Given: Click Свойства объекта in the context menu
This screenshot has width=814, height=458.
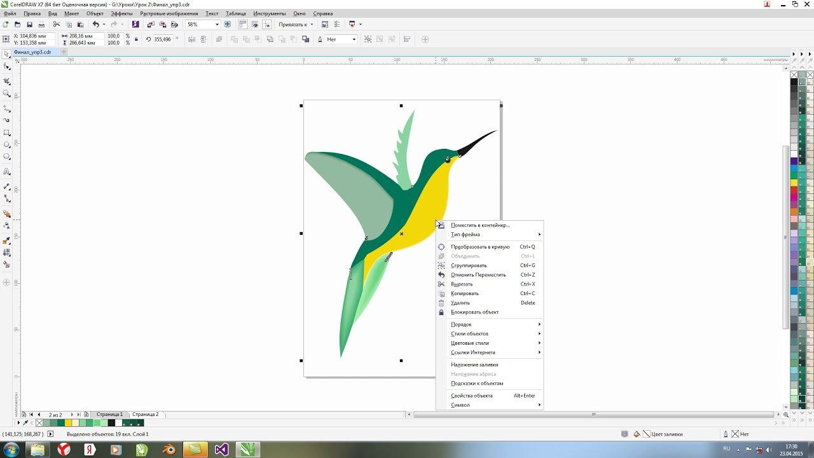Looking at the screenshot, I should tap(471, 396).
